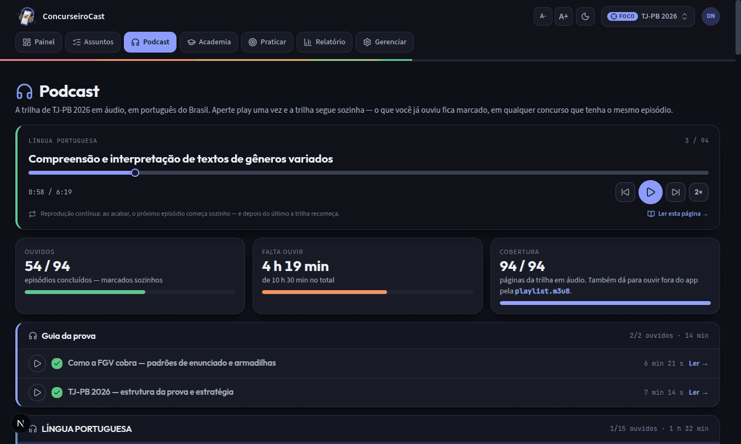The width and height of the screenshot is (741, 444).
Task: Switch to the Academia tab
Action: point(209,42)
